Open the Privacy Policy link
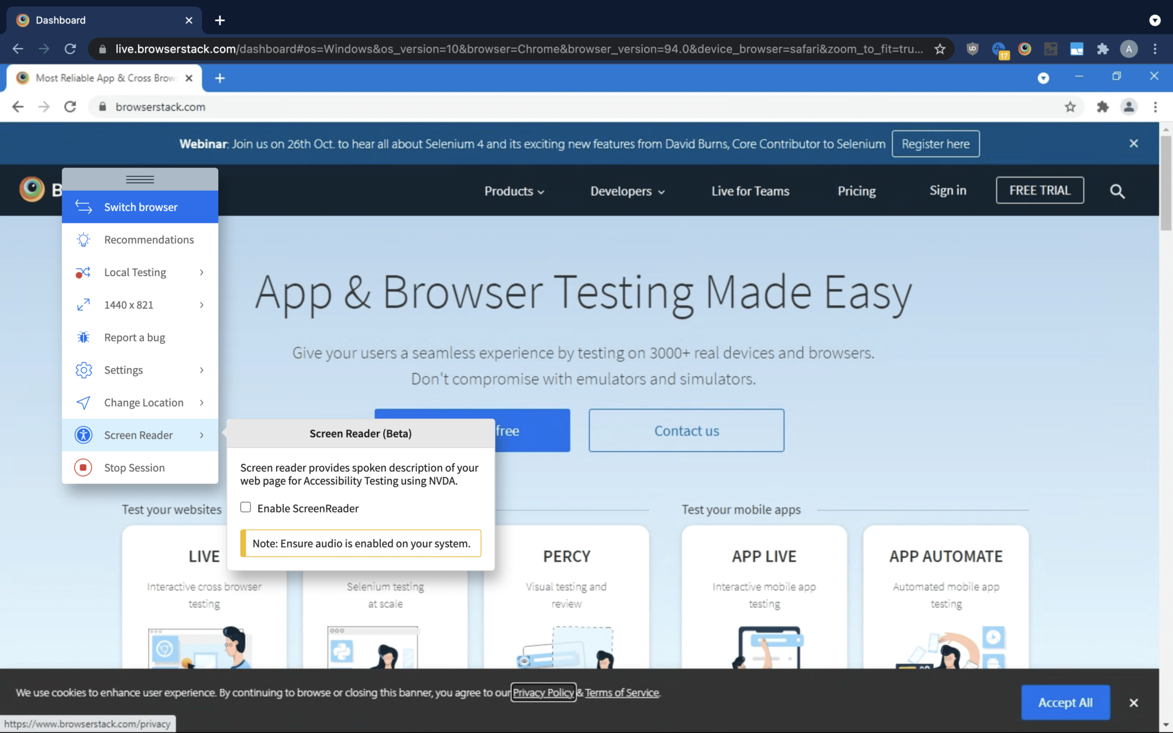The image size is (1173, 733). (543, 692)
